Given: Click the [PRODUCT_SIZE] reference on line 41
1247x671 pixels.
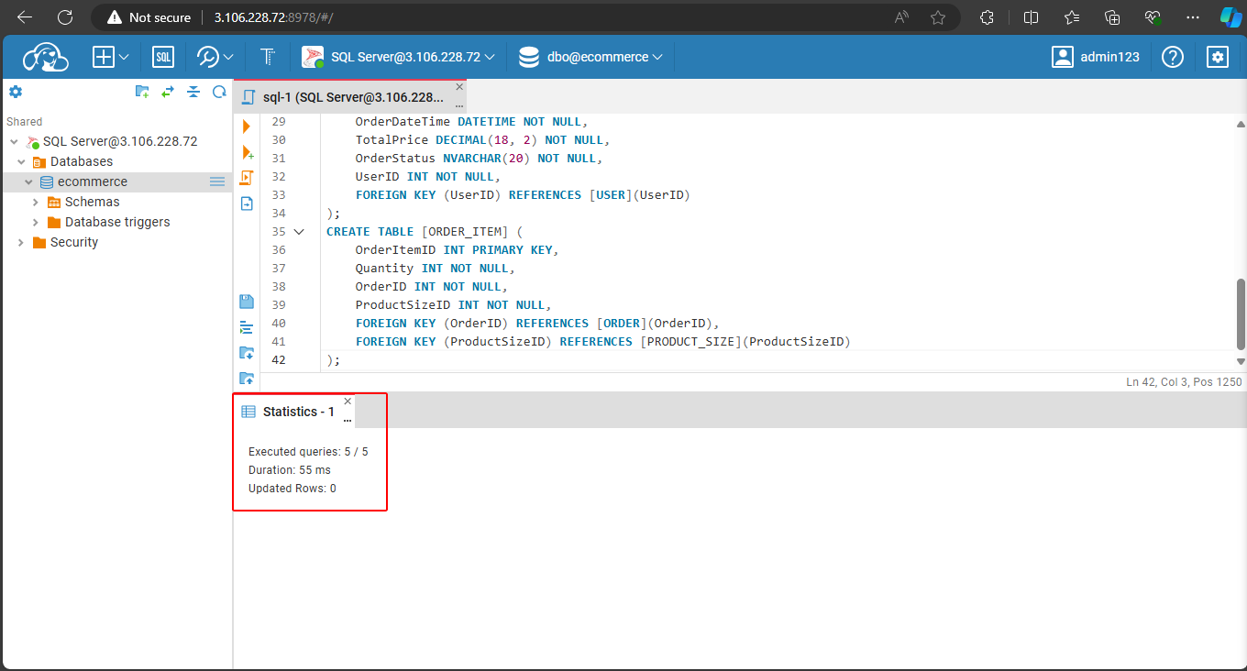Looking at the screenshot, I should point(690,342).
